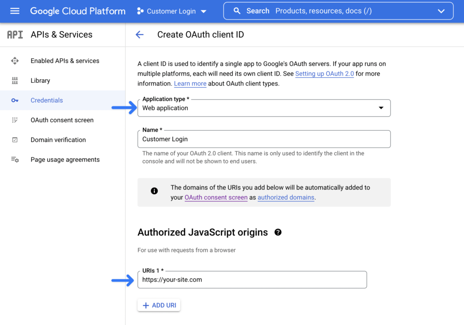Click the Domain verification sidebar icon
Screen dimensions: 464x325
coord(15,139)
